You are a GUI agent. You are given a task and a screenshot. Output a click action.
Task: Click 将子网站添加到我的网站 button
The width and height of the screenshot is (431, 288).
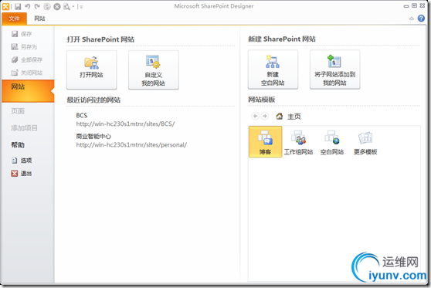[334, 69]
